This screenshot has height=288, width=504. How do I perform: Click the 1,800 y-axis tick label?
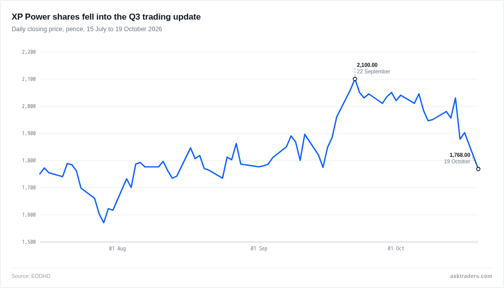click(29, 161)
